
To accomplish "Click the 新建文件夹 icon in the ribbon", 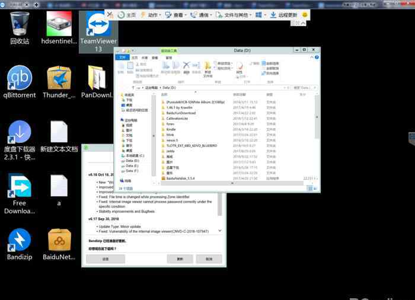I will [x=207, y=69].
